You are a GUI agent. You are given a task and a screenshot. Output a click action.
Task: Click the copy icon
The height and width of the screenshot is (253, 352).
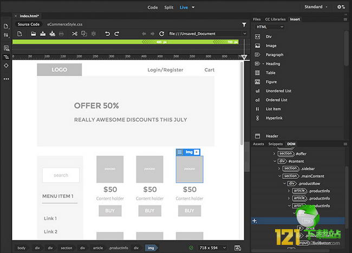pyautogui.click(x=84, y=34)
